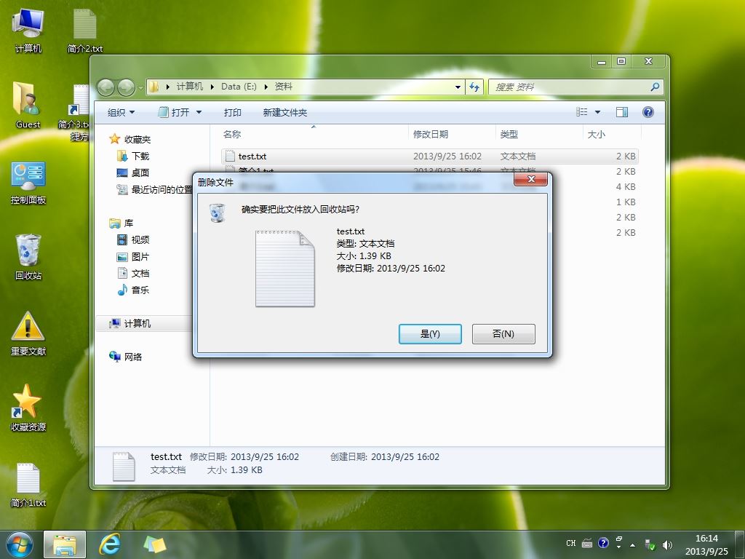Open the view options dropdown arrow
The width and height of the screenshot is (745, 559).
point(598,112)
